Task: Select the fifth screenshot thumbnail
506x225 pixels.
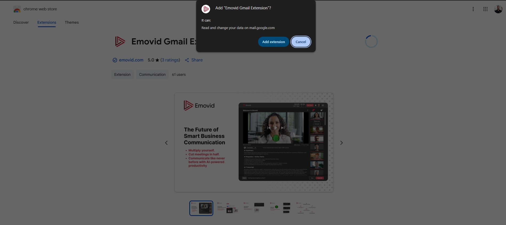Action: [x=306, y=208]
